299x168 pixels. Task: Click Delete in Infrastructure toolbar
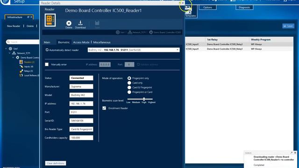[x=30, y=26]
